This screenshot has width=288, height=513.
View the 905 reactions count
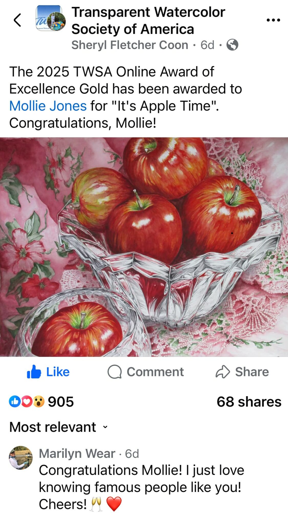[x=61, y=402]
